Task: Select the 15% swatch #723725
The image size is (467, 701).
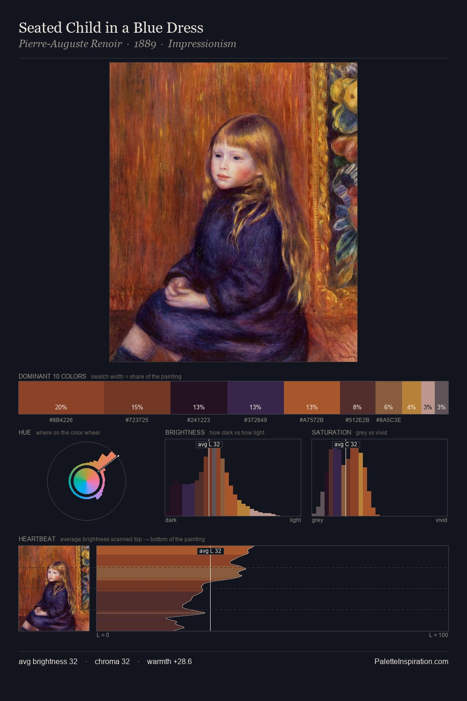Action: point(137,398)
